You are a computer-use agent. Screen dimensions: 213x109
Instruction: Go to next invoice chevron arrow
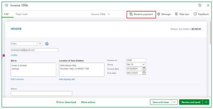(109, 14)
